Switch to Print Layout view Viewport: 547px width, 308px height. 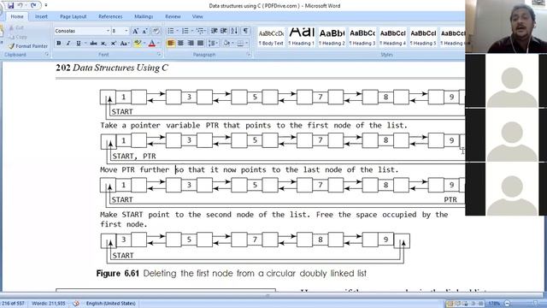[x=450, y=304]
